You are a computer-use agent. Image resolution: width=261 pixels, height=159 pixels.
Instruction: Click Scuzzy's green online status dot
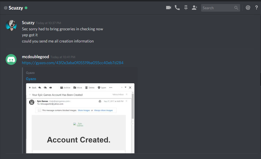pos(26,8)
